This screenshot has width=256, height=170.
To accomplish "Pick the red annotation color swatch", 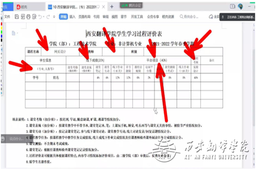I will pos(2,24).
